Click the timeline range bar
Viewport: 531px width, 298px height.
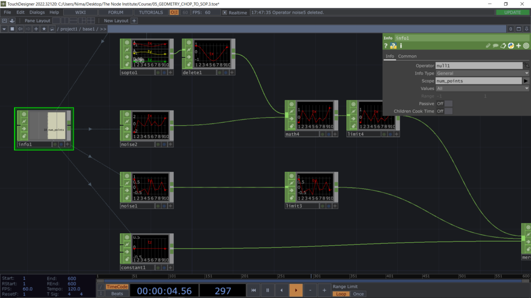pyautogui.click(x=313, y=281)
